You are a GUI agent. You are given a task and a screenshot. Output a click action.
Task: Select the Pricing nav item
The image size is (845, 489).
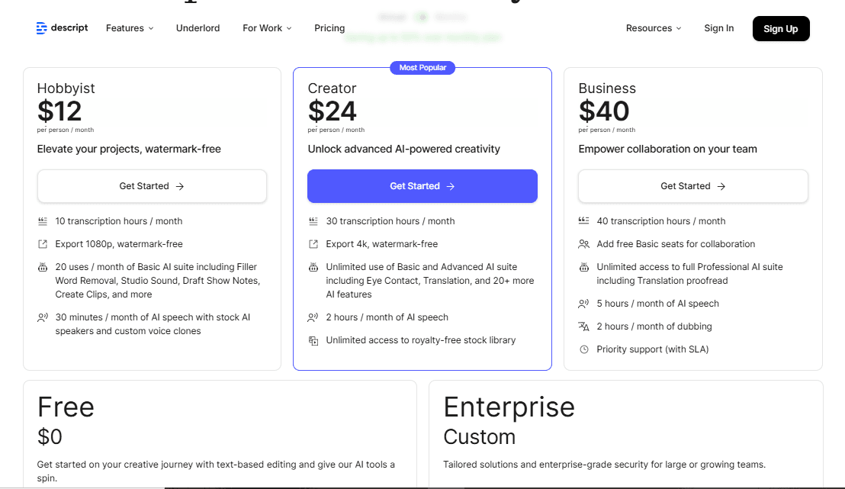click(x=329, y=28)
